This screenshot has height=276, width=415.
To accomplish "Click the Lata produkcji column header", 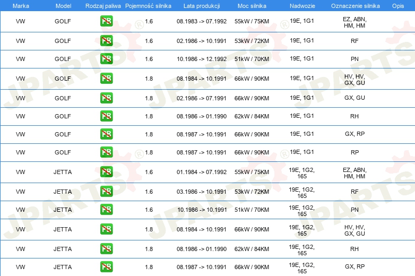I will 202,6.
